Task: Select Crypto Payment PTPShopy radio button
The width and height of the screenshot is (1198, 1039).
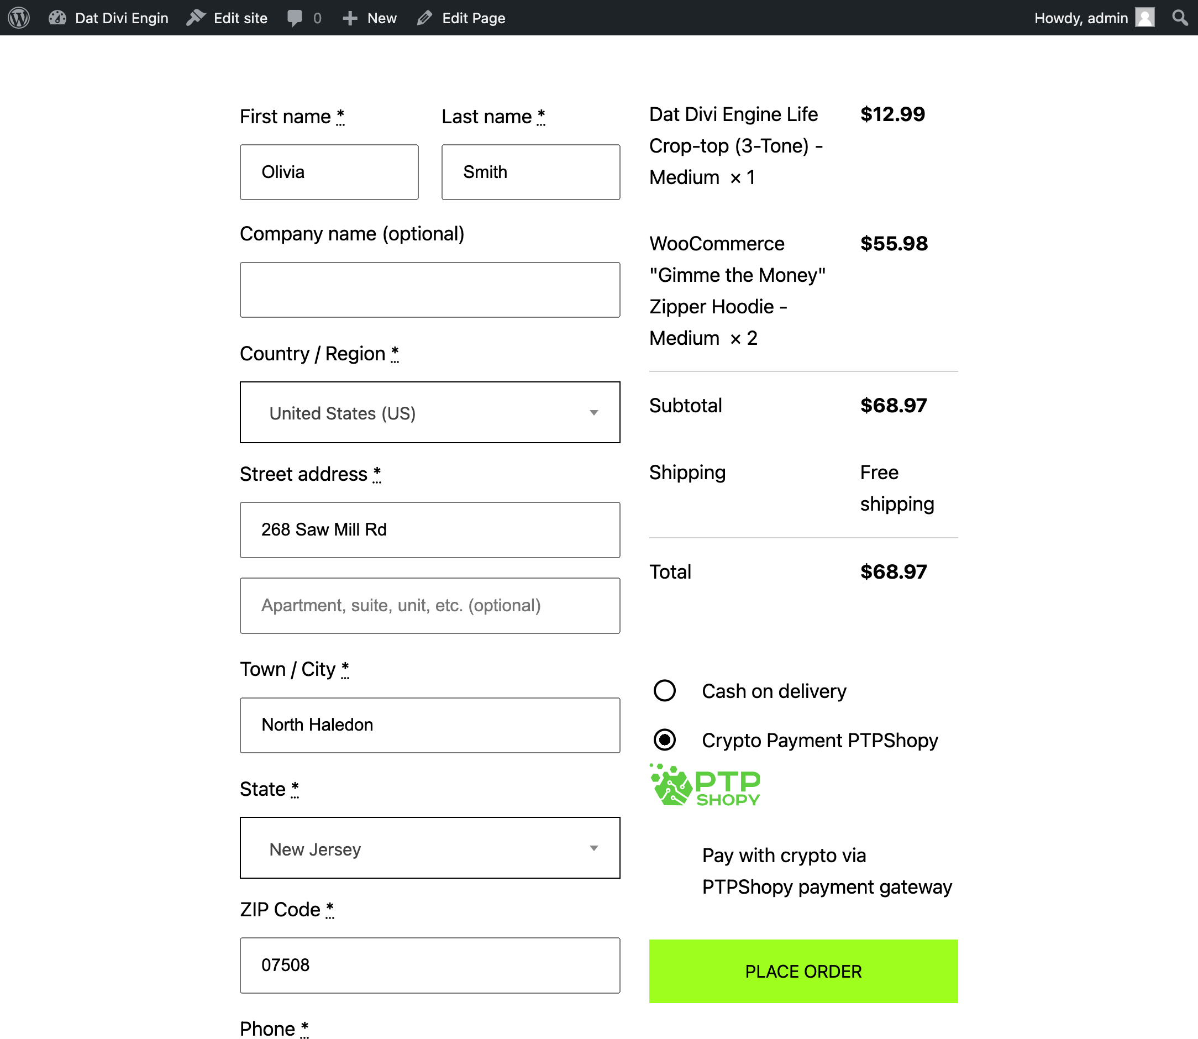Action: 664,740
